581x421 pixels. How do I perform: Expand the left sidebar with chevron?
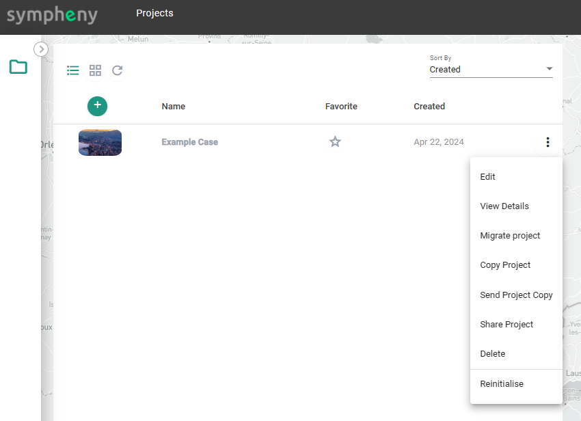point(41,49)
